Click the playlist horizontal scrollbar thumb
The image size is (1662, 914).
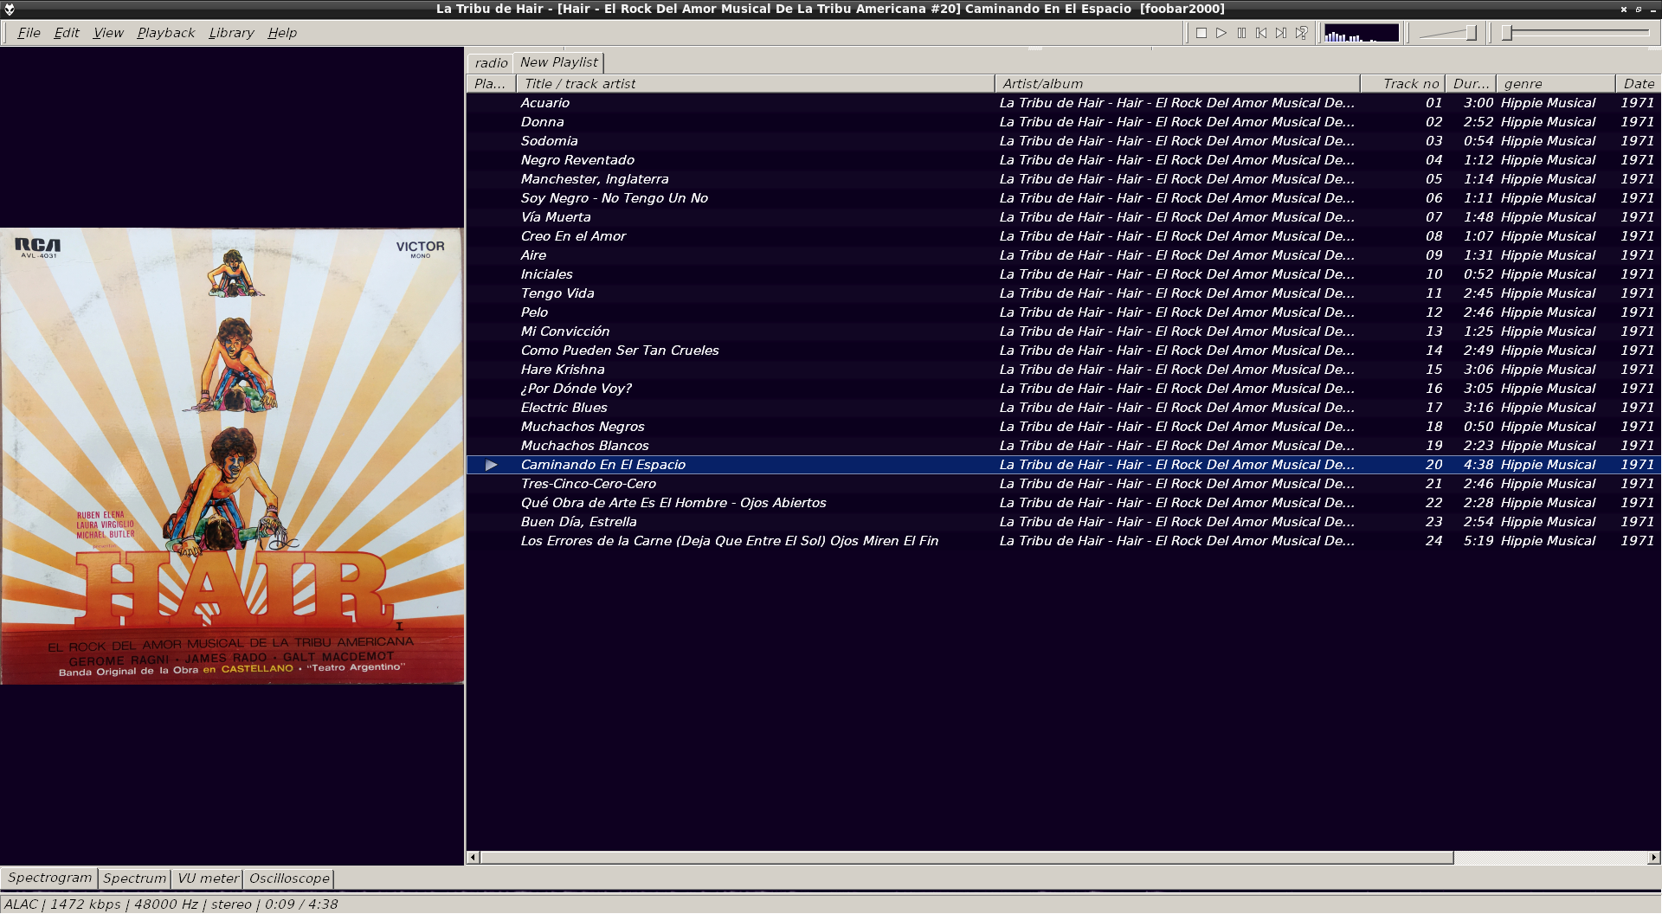click(x=966, y=858)
